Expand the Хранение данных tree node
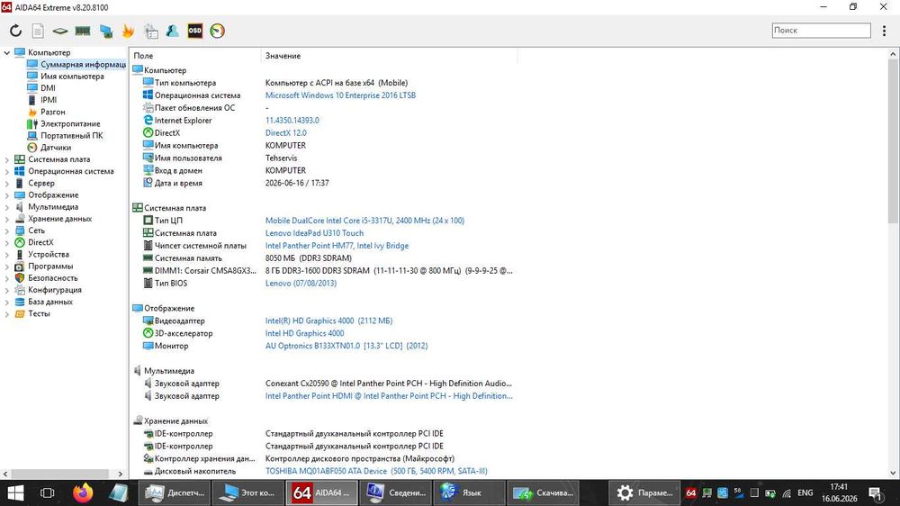The height and width of the screenshot is (506, 900). point(7,219)
